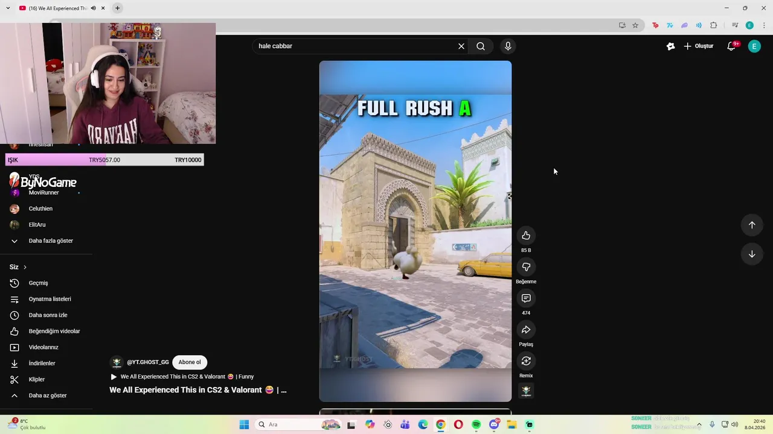Image resolution: width=773 pixels, height=434 pixels.
Task: Open the comments with 474 count
Action: [x=526, y=298]
